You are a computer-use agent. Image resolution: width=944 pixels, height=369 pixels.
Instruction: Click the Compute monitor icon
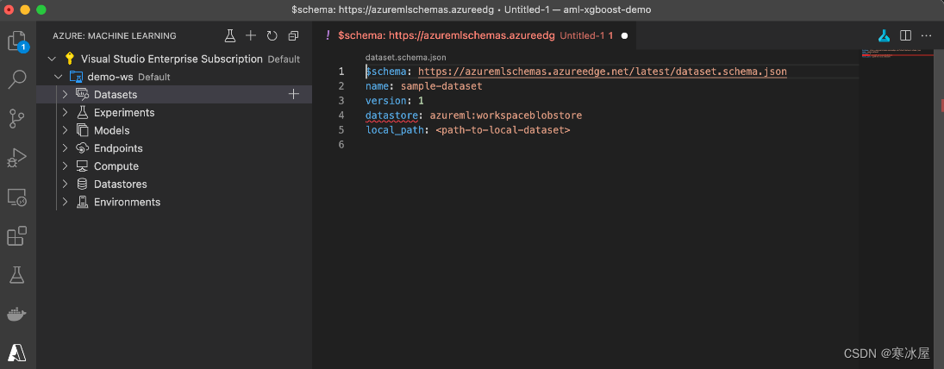pos(83,166)
